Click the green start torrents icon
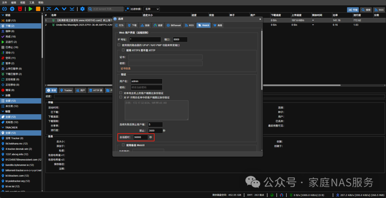 tap(30, 9)
